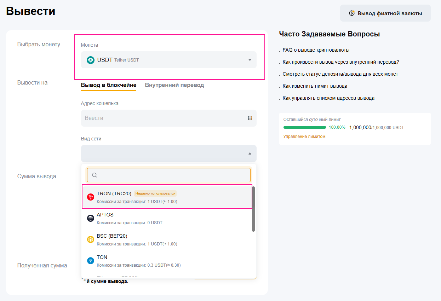441x301 pixels.
Task: Click the daily limit progress bar
Action: [304, 127]
